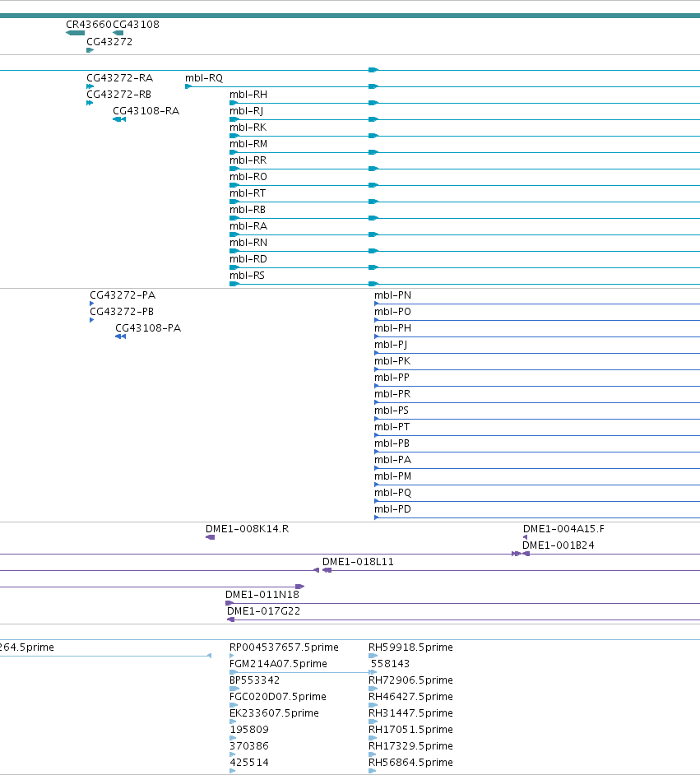This screenshot has width=700, height=775.
Task: Click the RH17051.5prime EST label
Action: pos(410,730)
